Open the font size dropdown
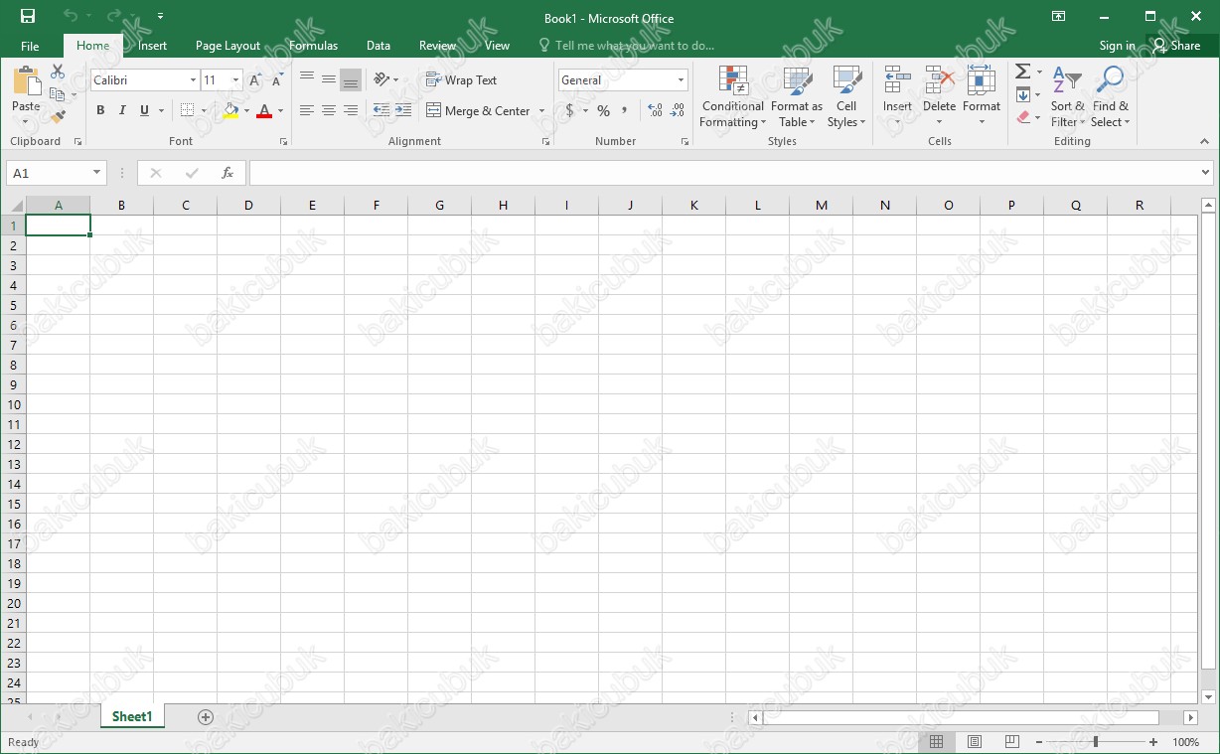1220x754 pixels. [235, 80]
